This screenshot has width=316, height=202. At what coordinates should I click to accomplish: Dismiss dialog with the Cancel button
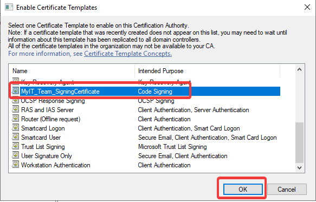pos(287,190)
